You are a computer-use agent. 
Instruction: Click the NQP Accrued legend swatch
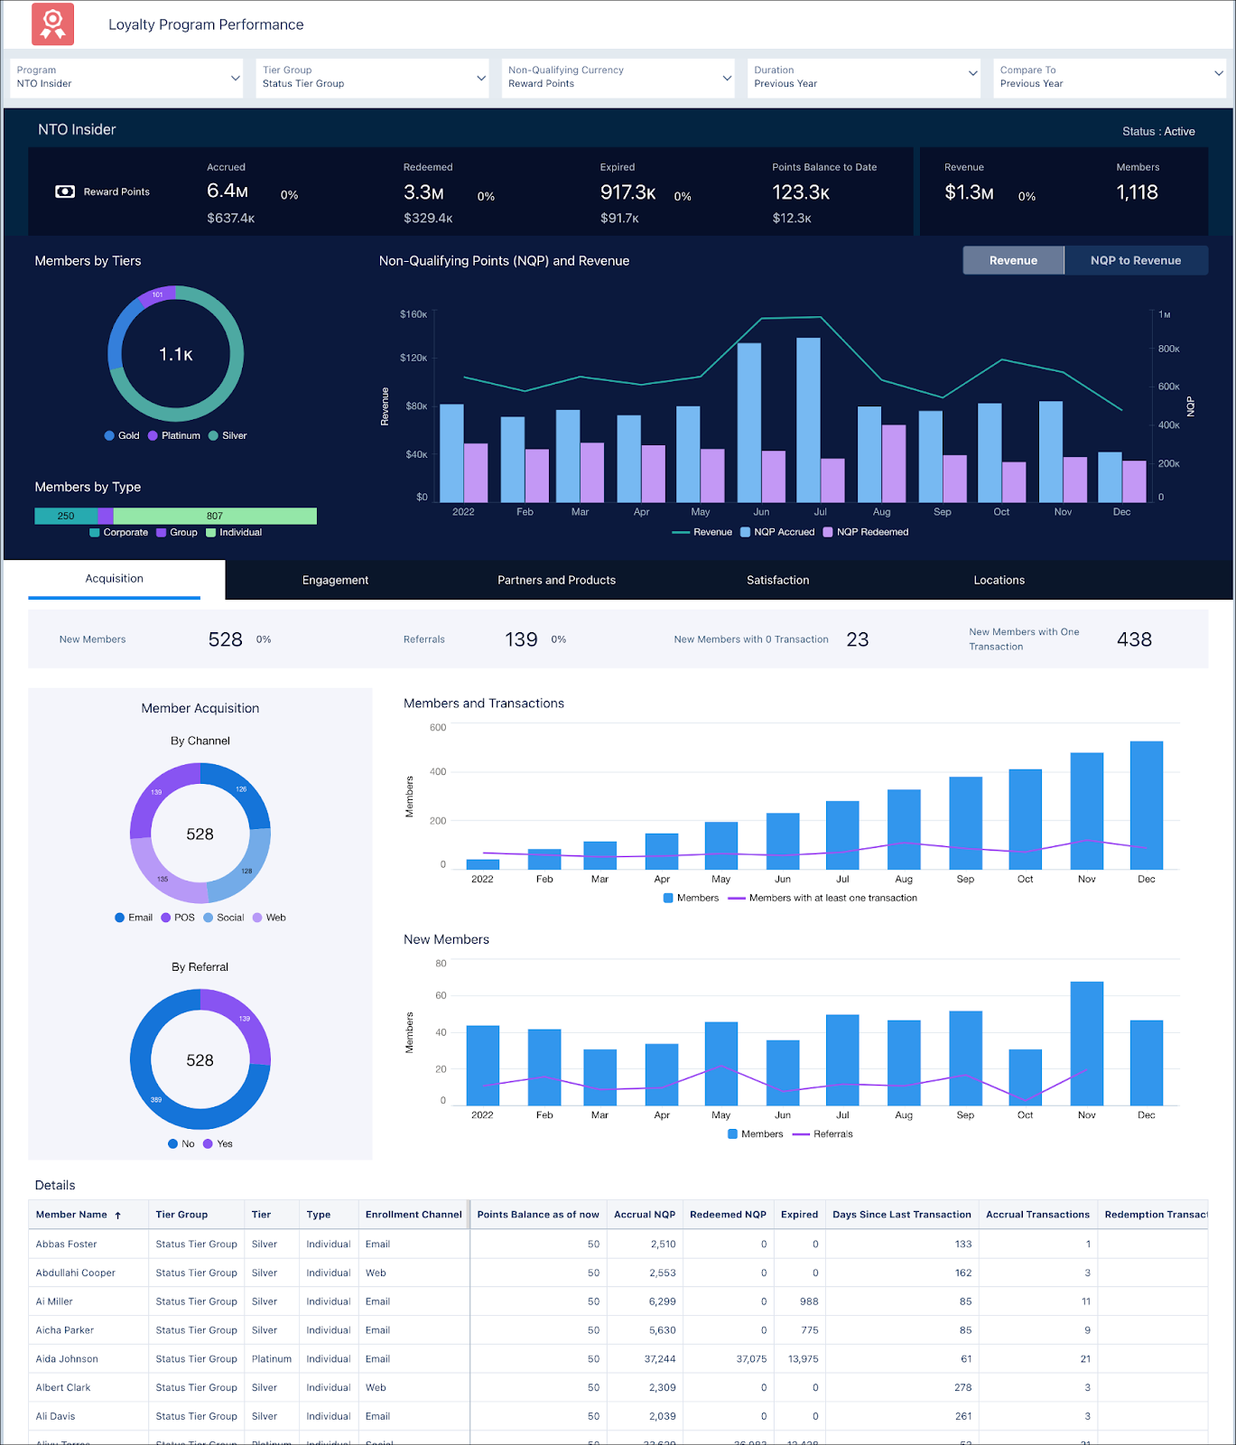pos(745,532)
